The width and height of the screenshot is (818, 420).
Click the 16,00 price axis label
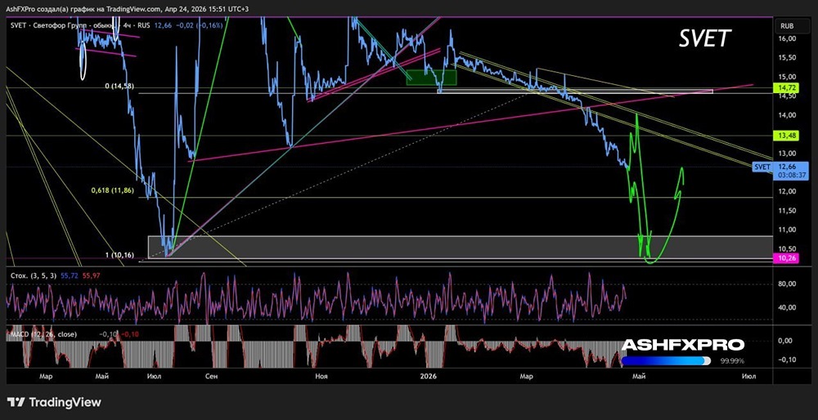pyautogui.click(x=787, y=38)
